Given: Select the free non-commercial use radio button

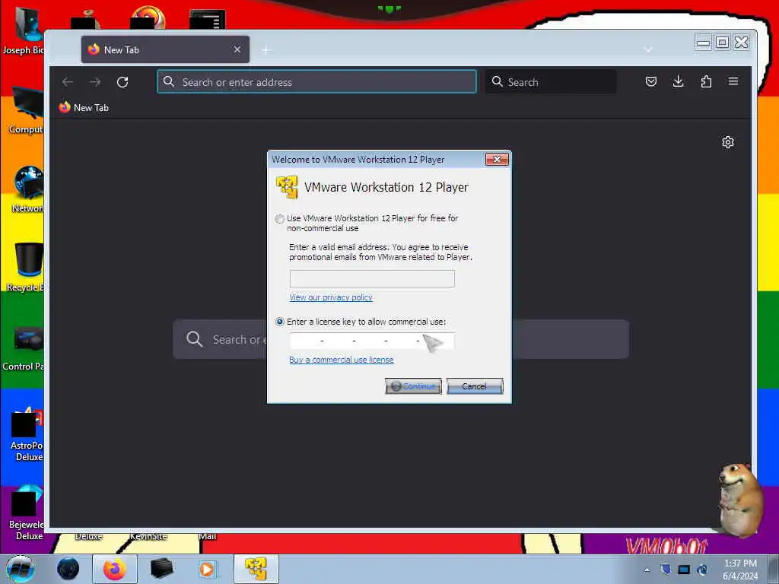Looking at the screenshot, I should pyautogui.click(x=280, y=219).
